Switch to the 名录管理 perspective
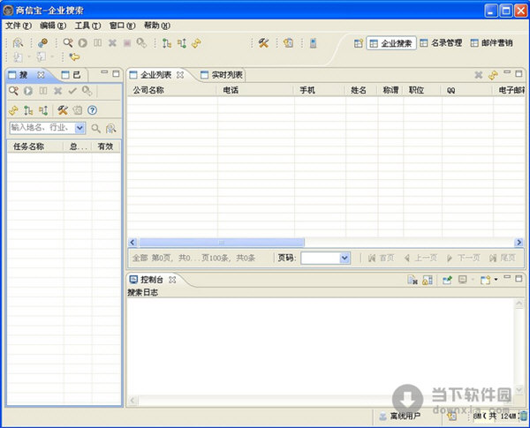Viewport: 530px width, 428px height. (441, 43)
